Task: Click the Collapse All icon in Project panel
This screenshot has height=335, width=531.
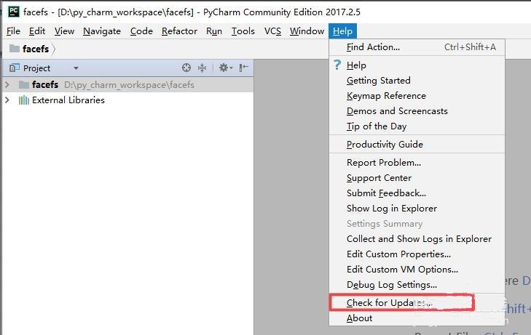Action: coord(202,68)
